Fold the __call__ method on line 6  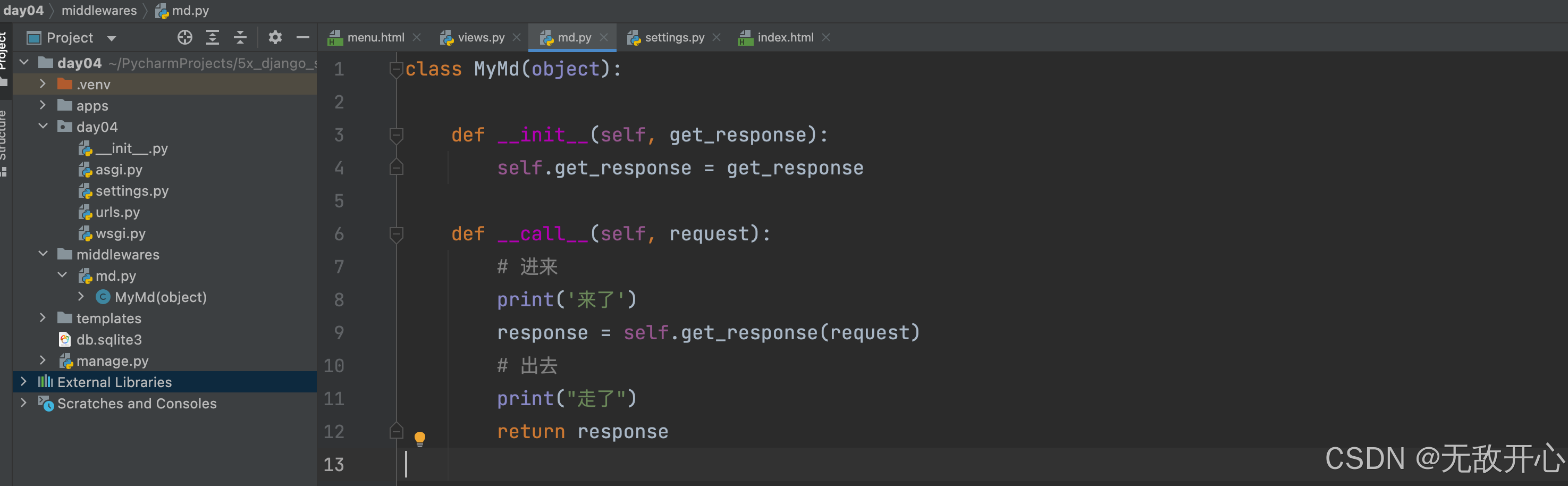coord(397,234)
